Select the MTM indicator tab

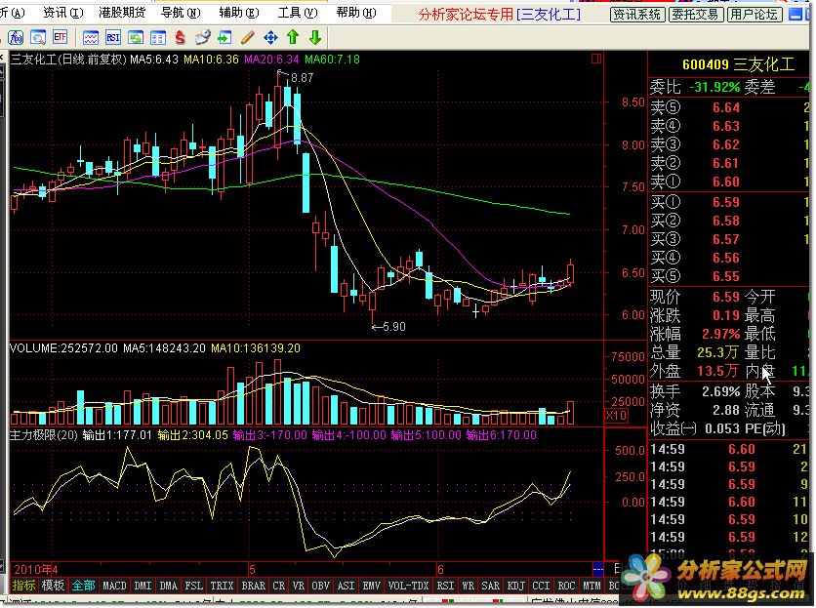pyautogui.click(x=592, y=586)
